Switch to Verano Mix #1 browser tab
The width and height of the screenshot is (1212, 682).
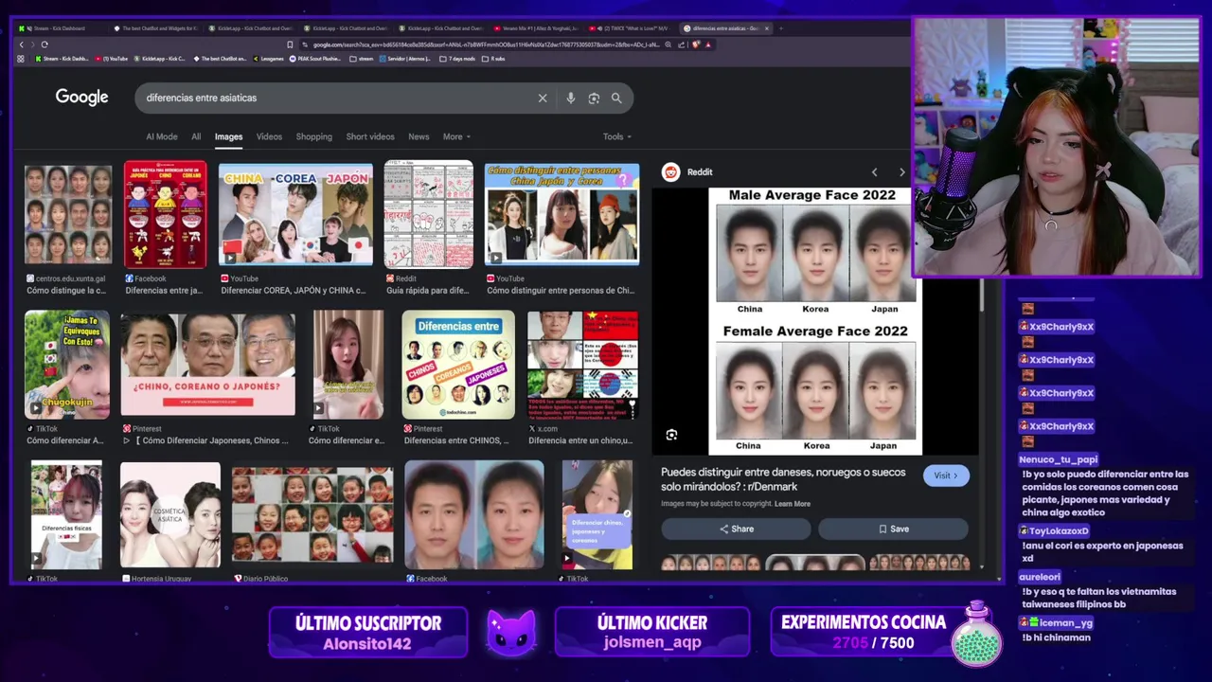535,28
